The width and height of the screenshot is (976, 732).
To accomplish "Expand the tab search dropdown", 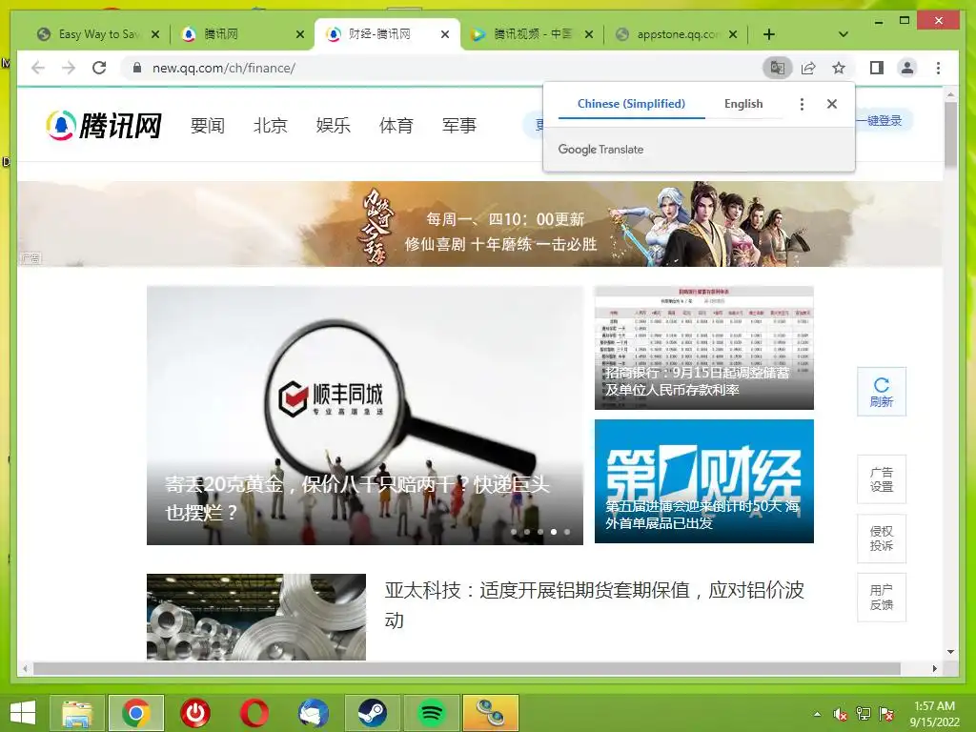I will pos(843,34).
